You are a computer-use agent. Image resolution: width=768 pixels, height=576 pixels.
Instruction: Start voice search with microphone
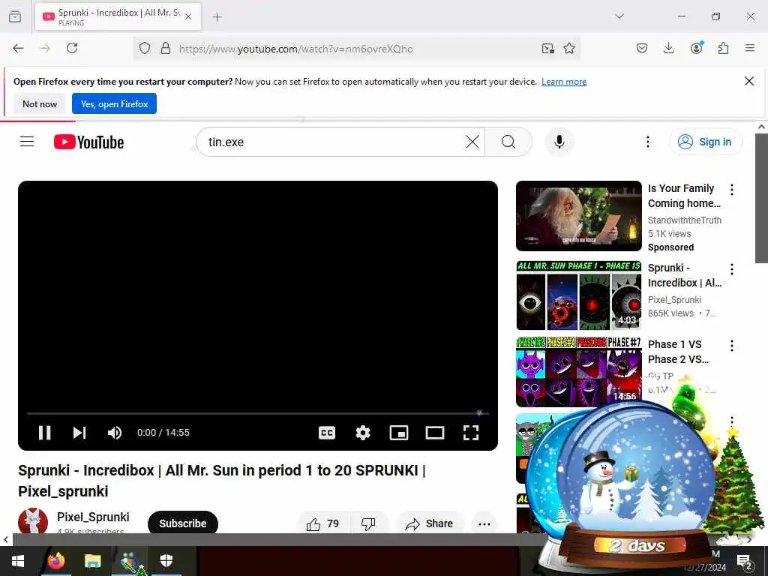(x=559, y=142)
